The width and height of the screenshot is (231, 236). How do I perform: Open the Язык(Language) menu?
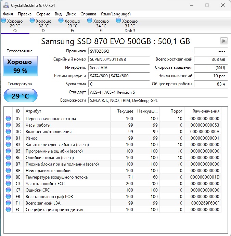point(116,14)
